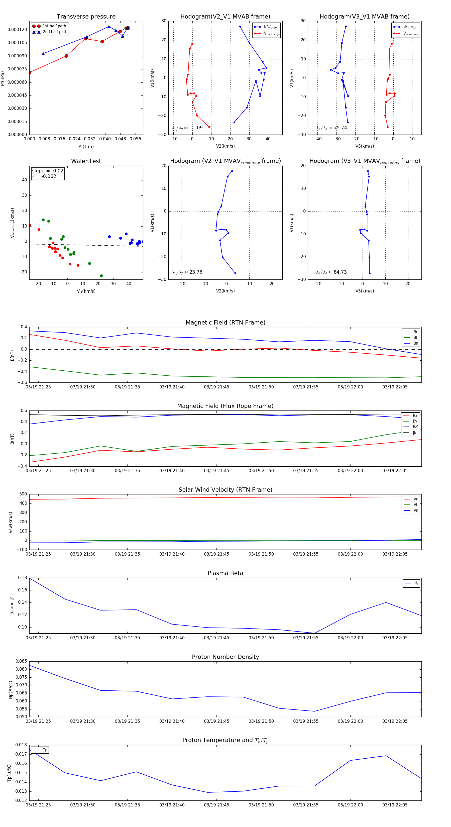
Task: Click the 'Proton Number Density' plot title
Action: pos(225,657)
